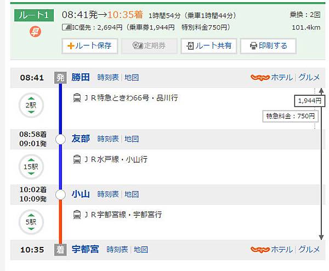Screen dimensions: 329x271
Task: Open the 勝田 station link
Action: tap(81, 77)
